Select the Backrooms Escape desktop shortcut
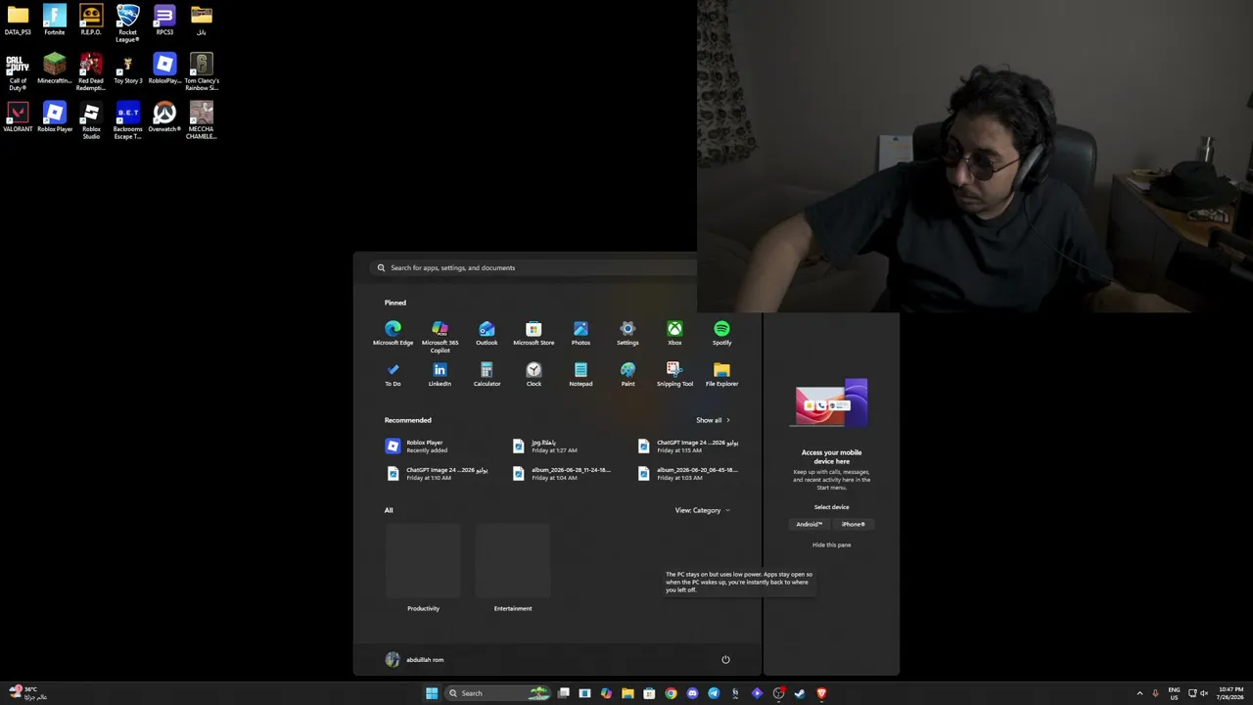1253x705 pixels. [x=127, y=120]
